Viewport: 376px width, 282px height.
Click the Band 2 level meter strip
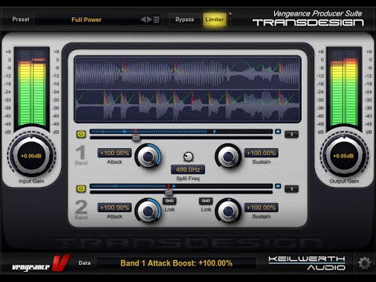181,186
